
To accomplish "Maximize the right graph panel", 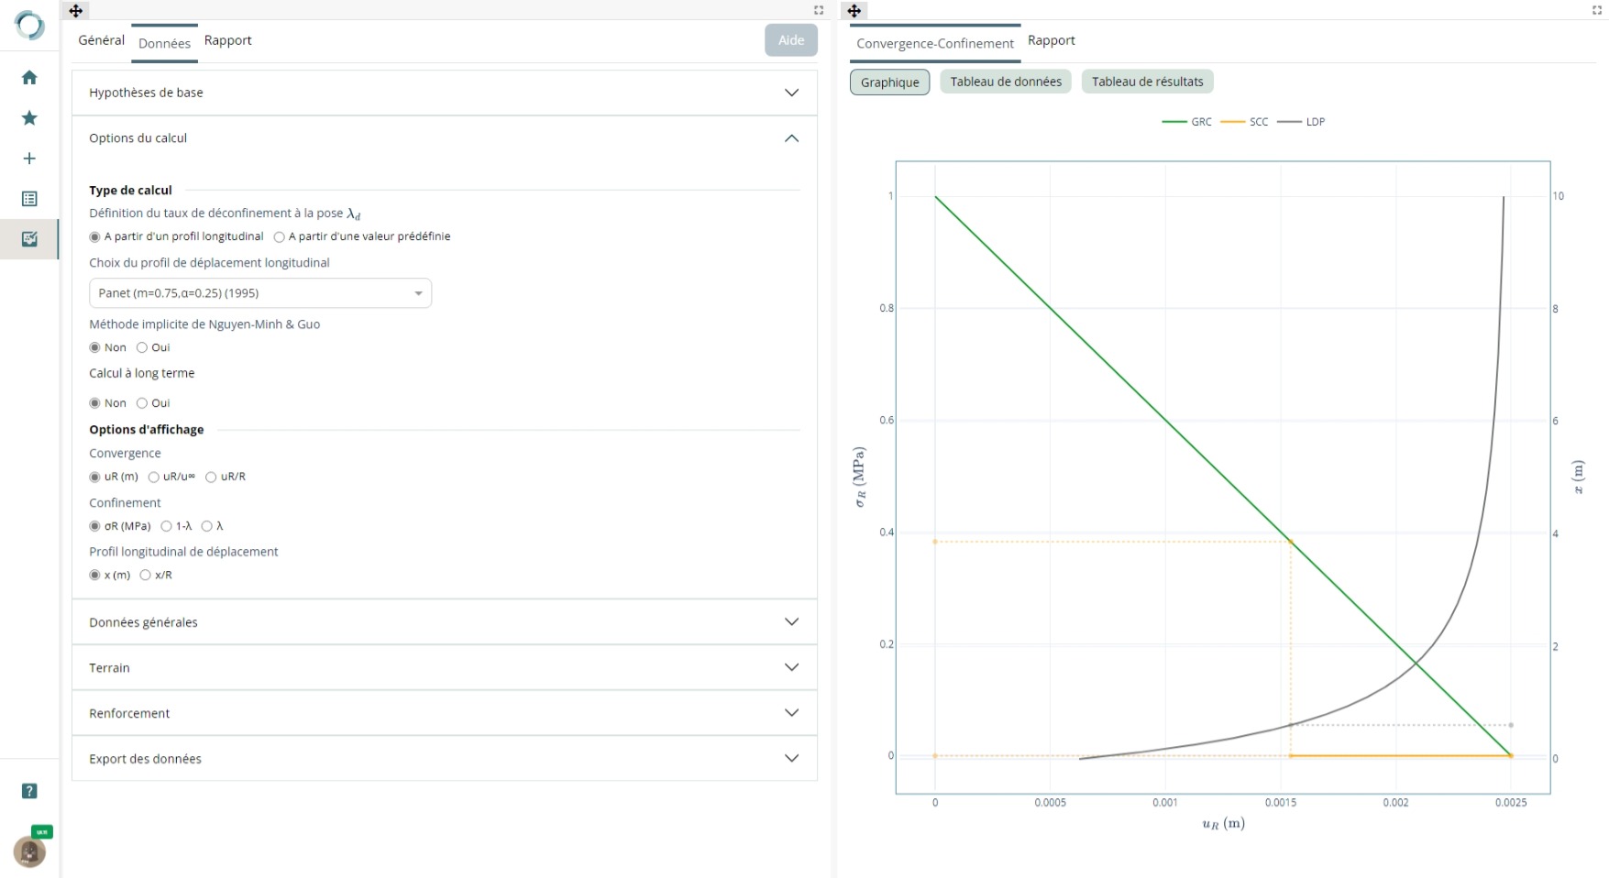I will 1596,11.
